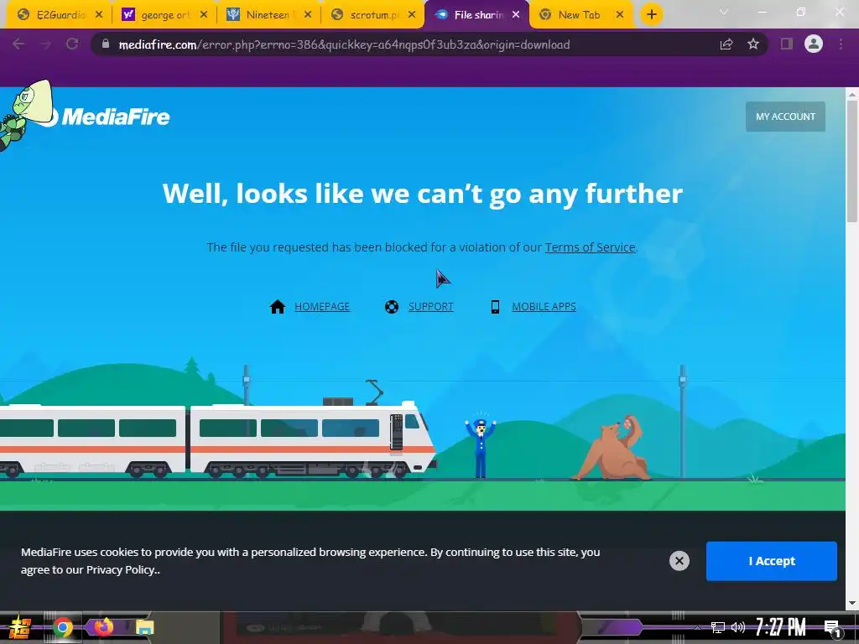Click the phone icon beside MOBILE APPS
This screenshot has width=859, height=644.
[x=495, y=307]
